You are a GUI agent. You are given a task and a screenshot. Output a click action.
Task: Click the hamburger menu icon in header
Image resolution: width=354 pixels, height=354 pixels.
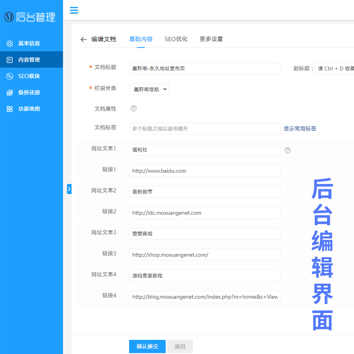pyautogui.click(x=74, y=10)
